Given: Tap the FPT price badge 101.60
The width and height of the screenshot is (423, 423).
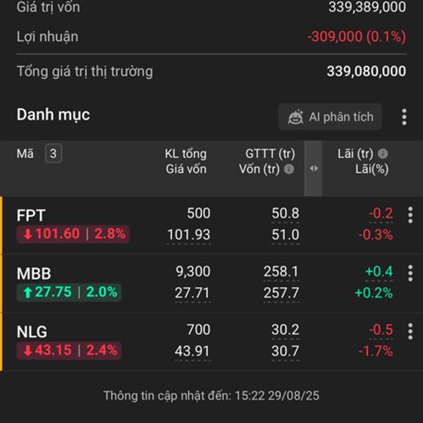Looking at the screenshot, I should click(73, 234).
